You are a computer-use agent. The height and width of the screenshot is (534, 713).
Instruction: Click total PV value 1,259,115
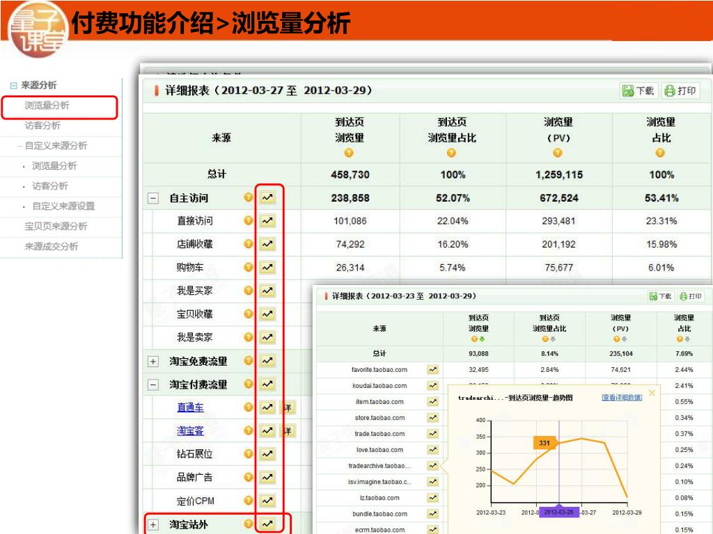pos(559,175)
